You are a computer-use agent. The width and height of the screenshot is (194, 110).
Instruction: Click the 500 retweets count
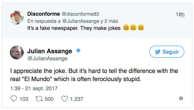pyautogui.click(x=49, y=99)
